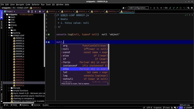This screenshot has height=109, width=194.
Task: Click the Git Push green arrow icon
Action: point(177,8)
